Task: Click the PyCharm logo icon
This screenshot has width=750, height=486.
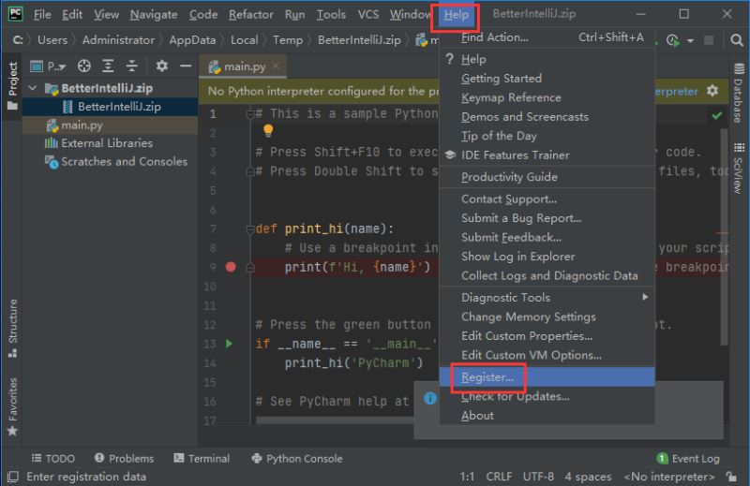Action: (15, 14)
